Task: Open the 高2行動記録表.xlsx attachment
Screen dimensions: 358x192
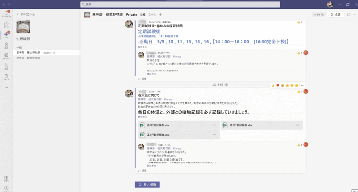Action: click(262, 125)
